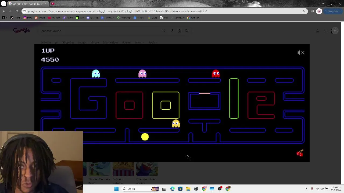Open the Champion Island game thumbnail
This screenshot has width=344, height=193.
click(x=147, y=169)
